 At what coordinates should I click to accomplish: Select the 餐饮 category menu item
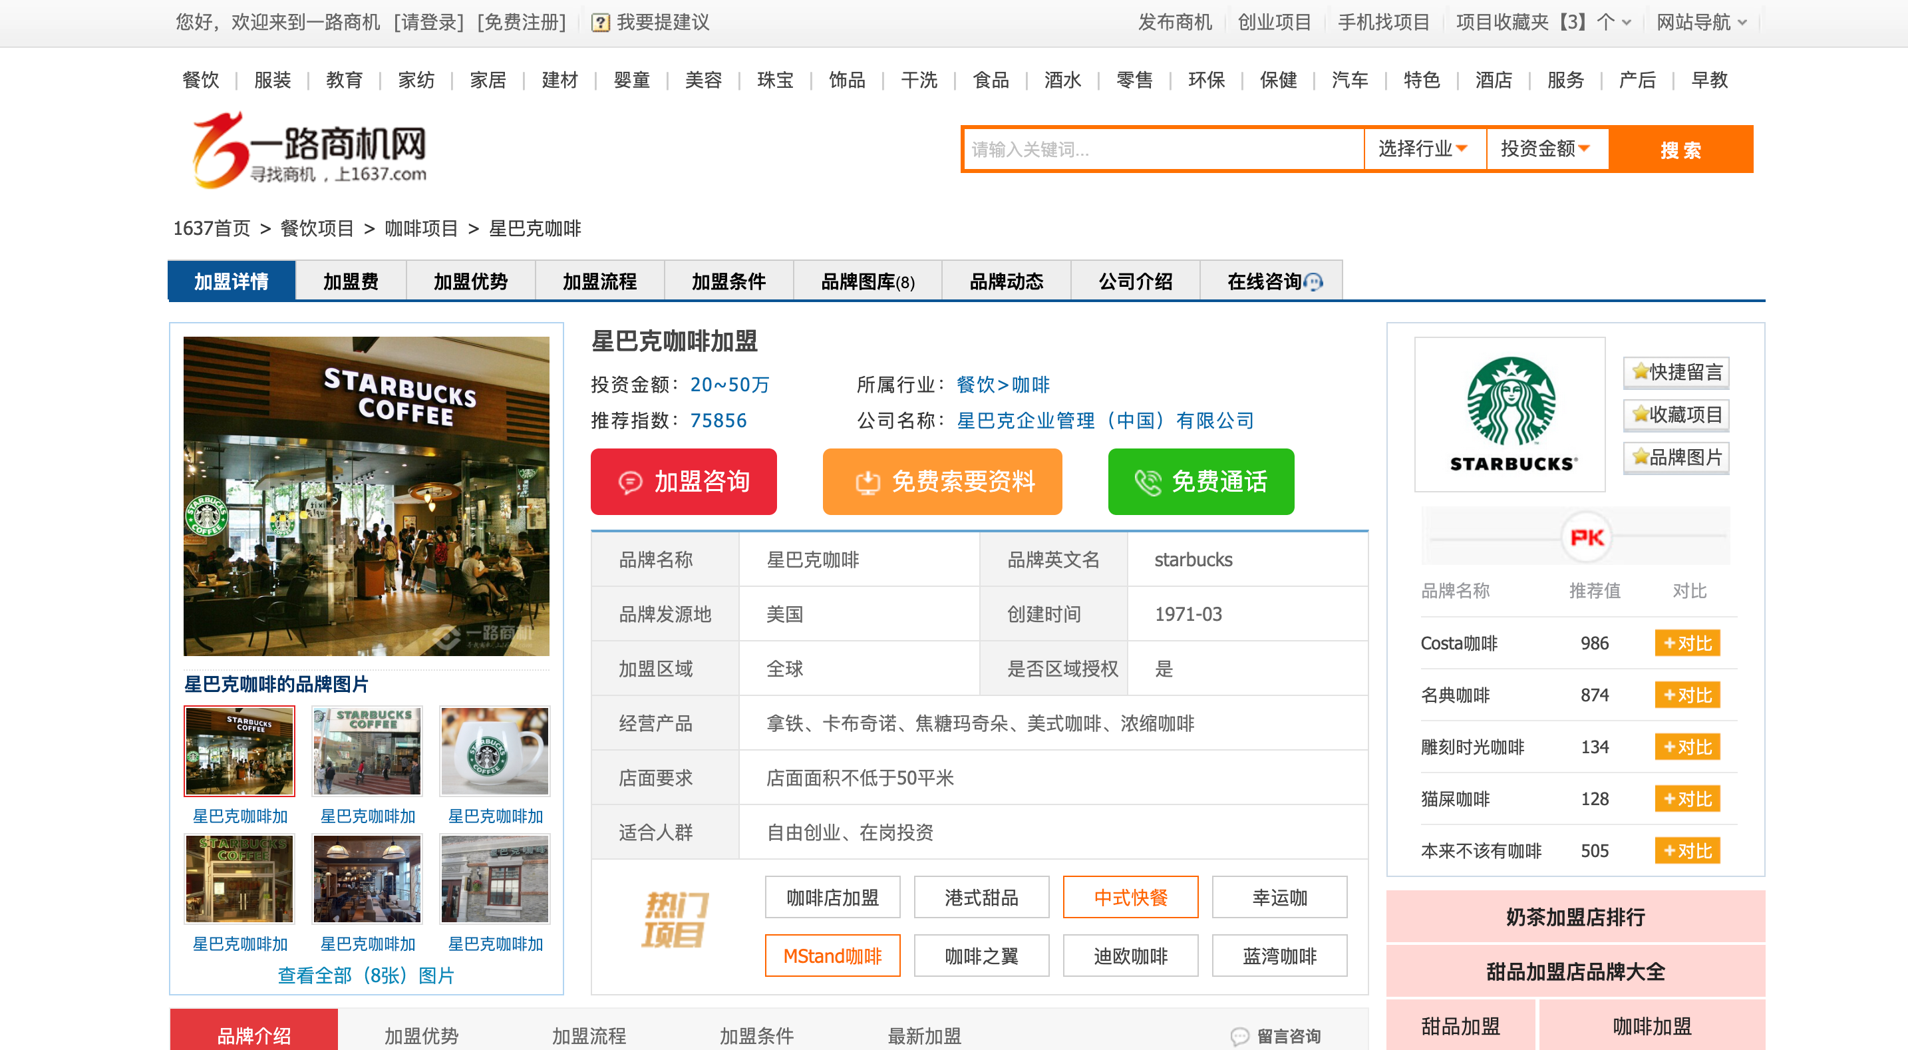click(x=201, y=80)
